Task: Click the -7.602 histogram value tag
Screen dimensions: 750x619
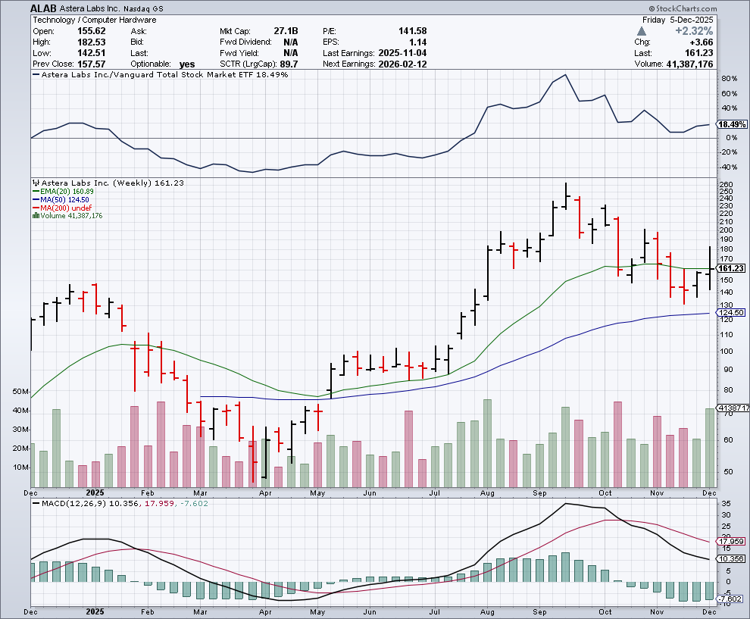Action: tap(732, 599)
